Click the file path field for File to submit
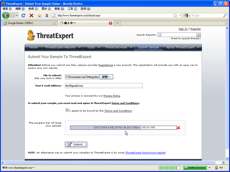The image size is (230, 172). click(82, 77)
